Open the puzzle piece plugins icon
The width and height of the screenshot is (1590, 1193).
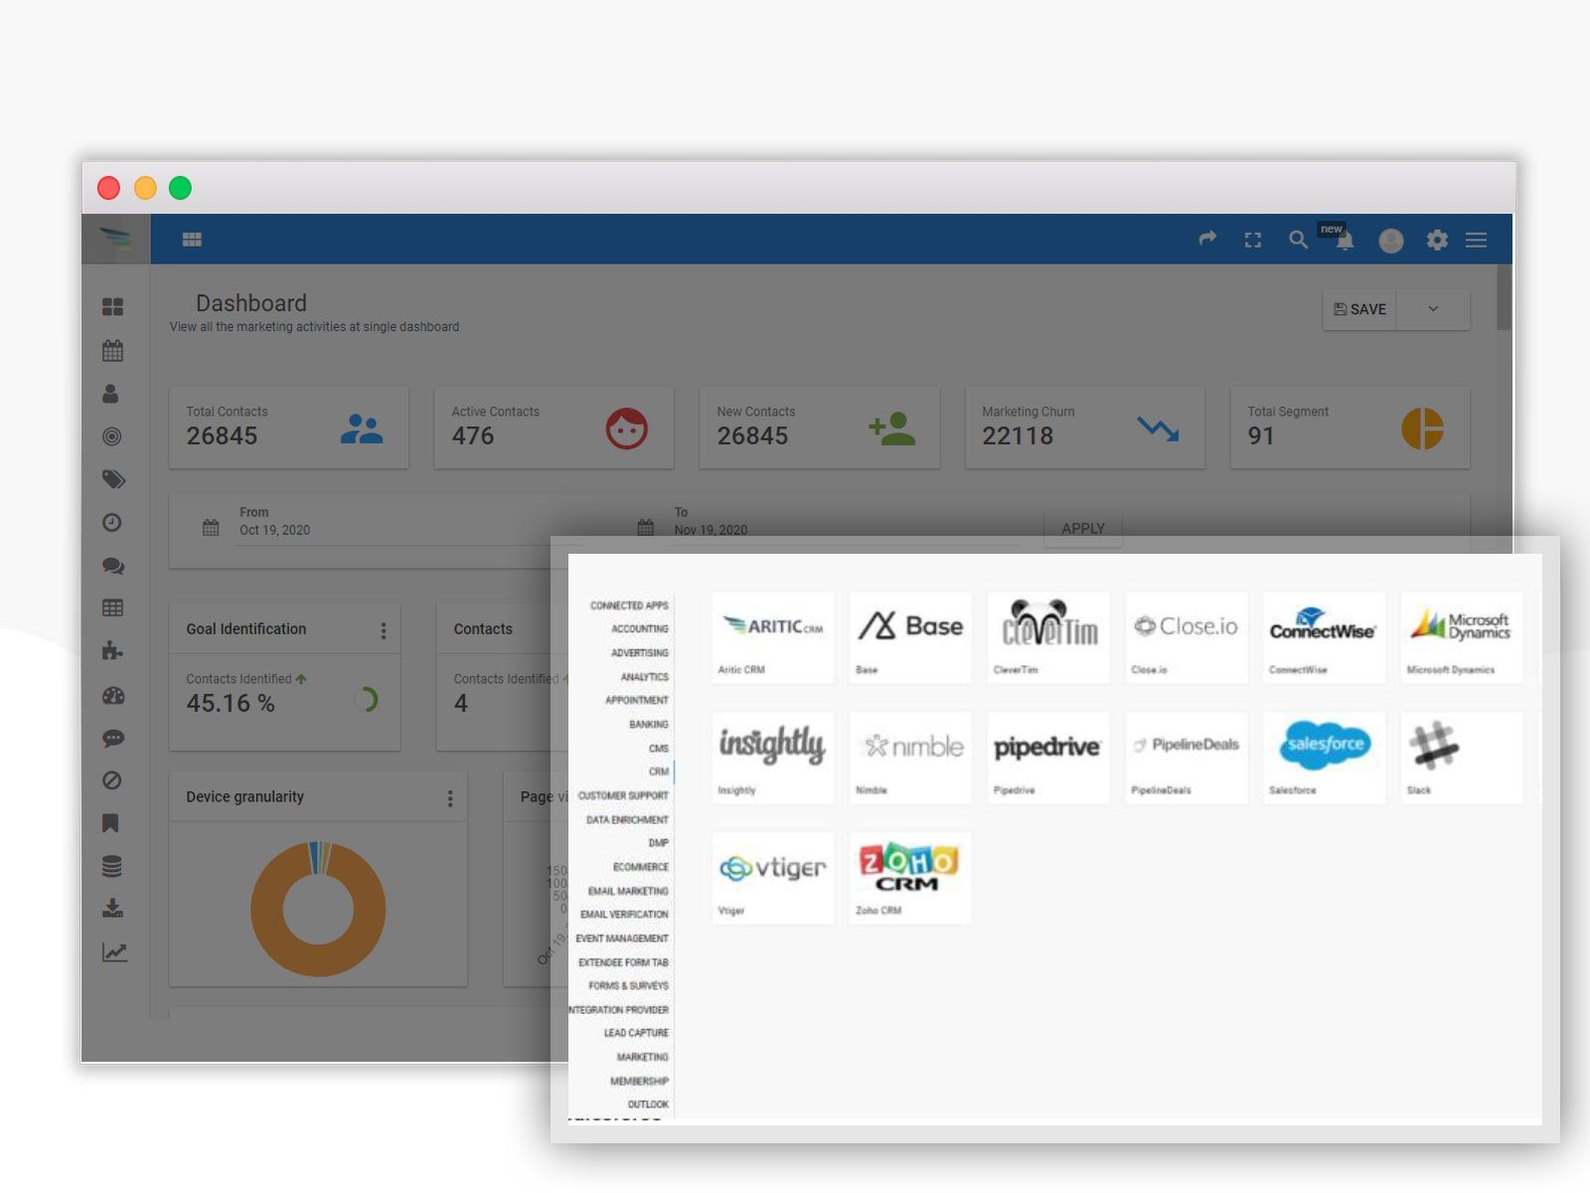(112, 651)
